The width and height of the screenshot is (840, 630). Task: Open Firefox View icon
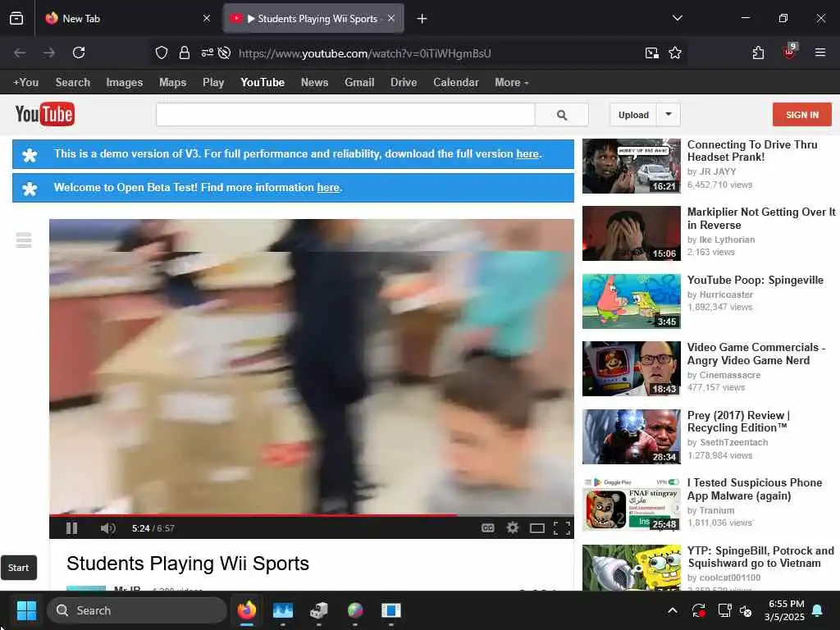pyautogui.click(x=16, y=18)
